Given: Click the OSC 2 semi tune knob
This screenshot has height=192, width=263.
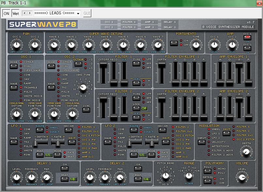Looking at the screenshot, I should (83, 87).
